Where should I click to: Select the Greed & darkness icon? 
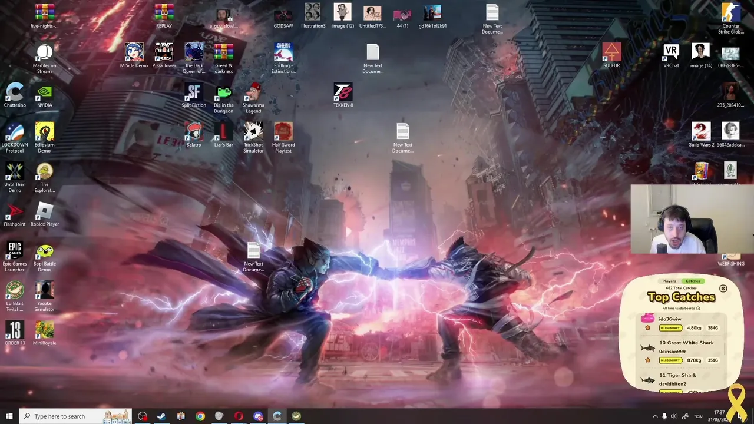point(223,59)
